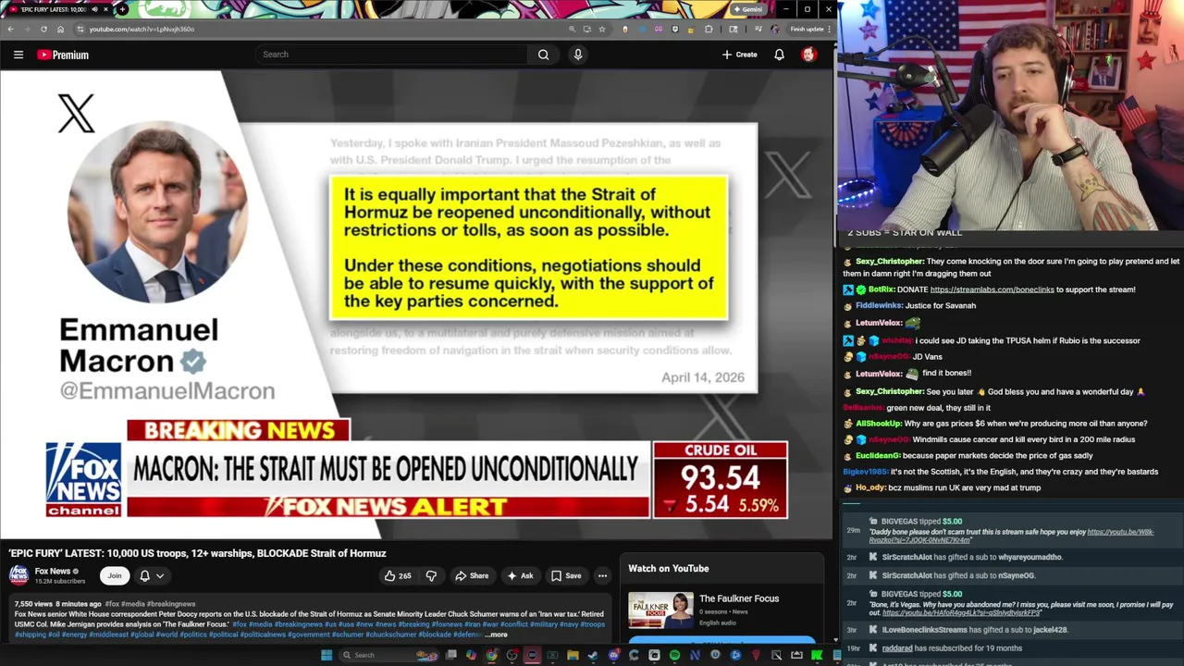Click 'raddarad has resubscribed for 19 months'

[952, 648]
